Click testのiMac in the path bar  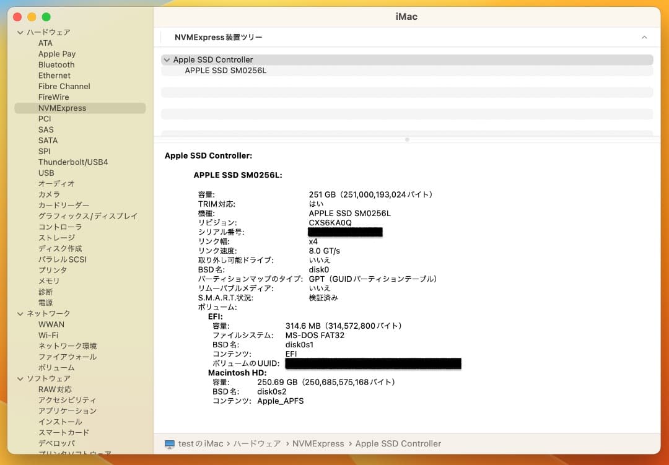pyautogui.click(x=201, y=444)
